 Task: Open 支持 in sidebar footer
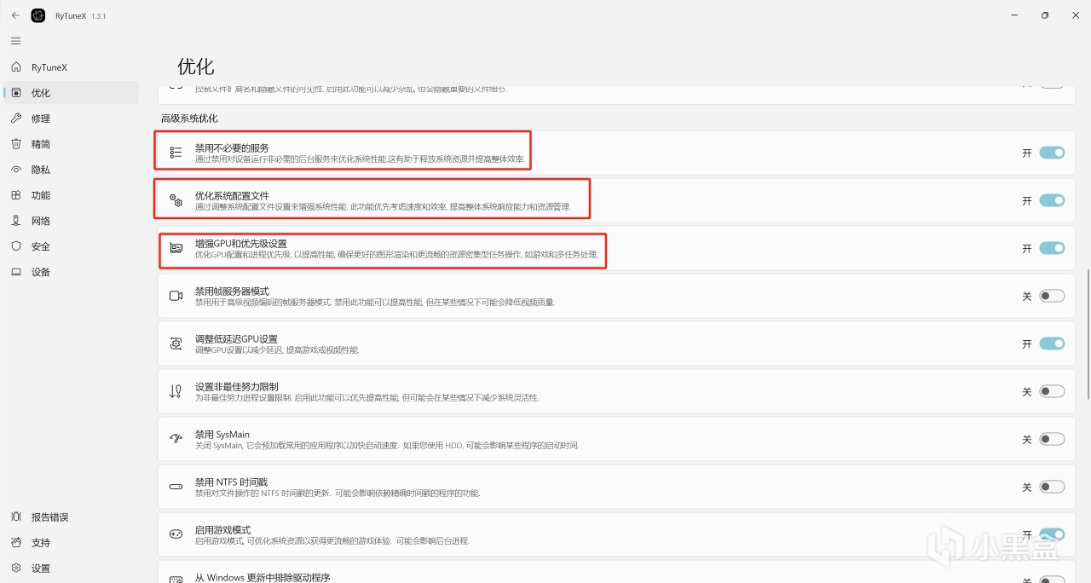coord(71,542)
